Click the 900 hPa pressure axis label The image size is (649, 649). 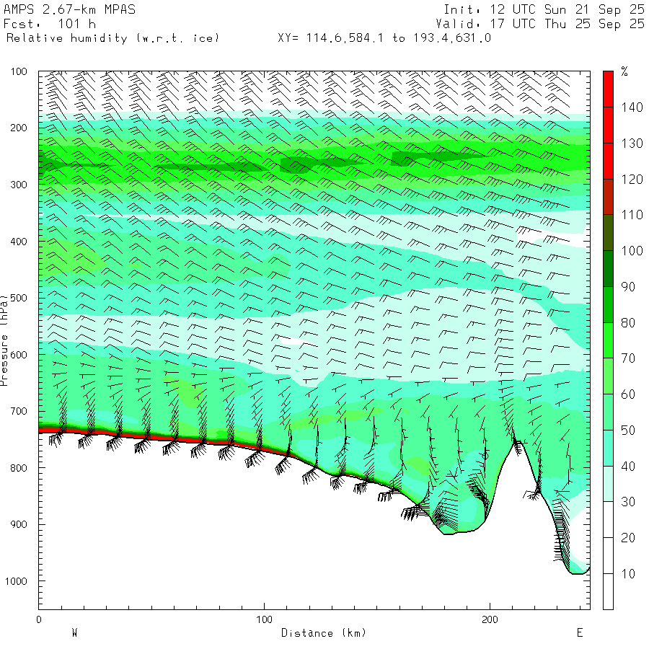19,524
